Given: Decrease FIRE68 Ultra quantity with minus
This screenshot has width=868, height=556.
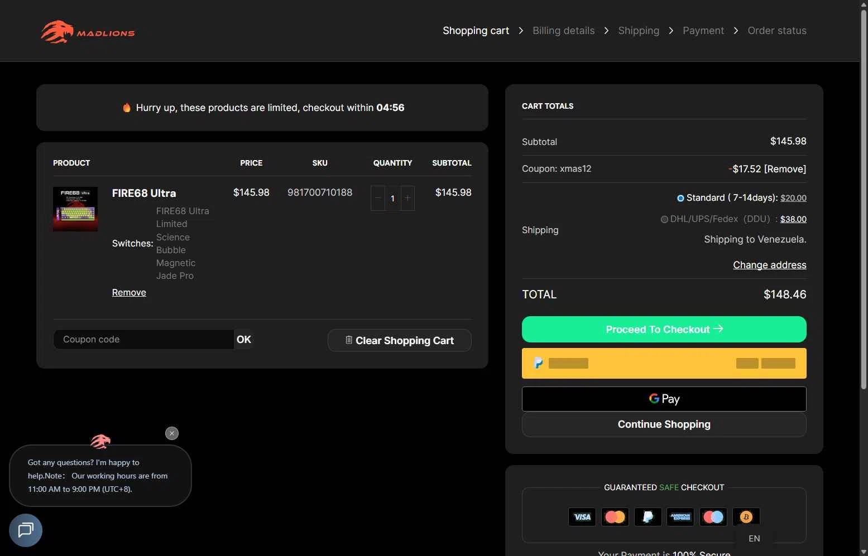Looking at the screenshot, I should pyautogui.click(x=378, y=198).
